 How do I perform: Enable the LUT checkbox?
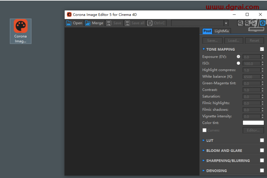click(262, 140)
